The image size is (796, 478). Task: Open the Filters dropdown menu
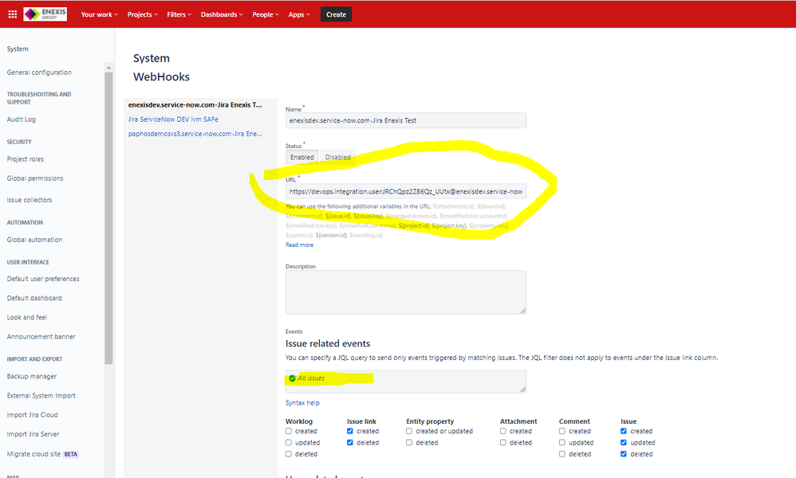click(x=179, y=14)
